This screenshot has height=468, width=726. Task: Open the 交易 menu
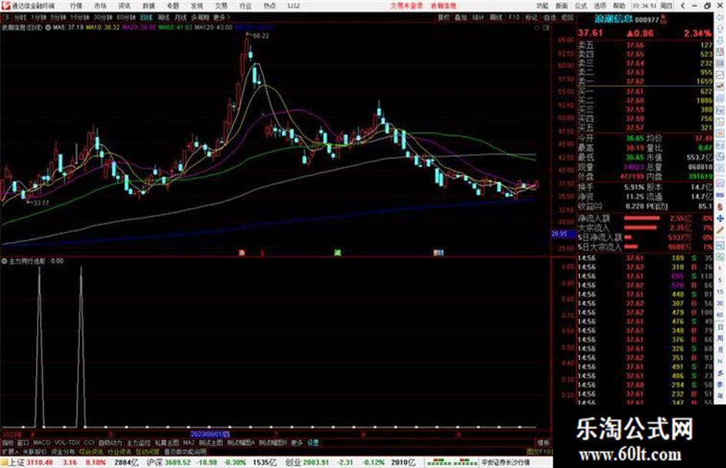pyautogui.click(x=221, y=6)
